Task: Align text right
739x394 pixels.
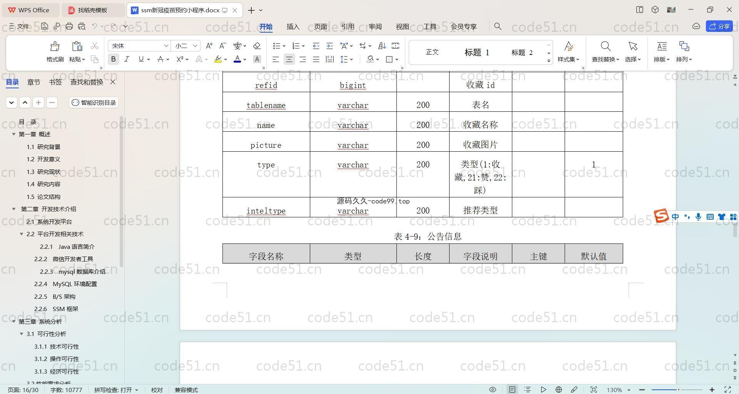Action: point(303,59)
